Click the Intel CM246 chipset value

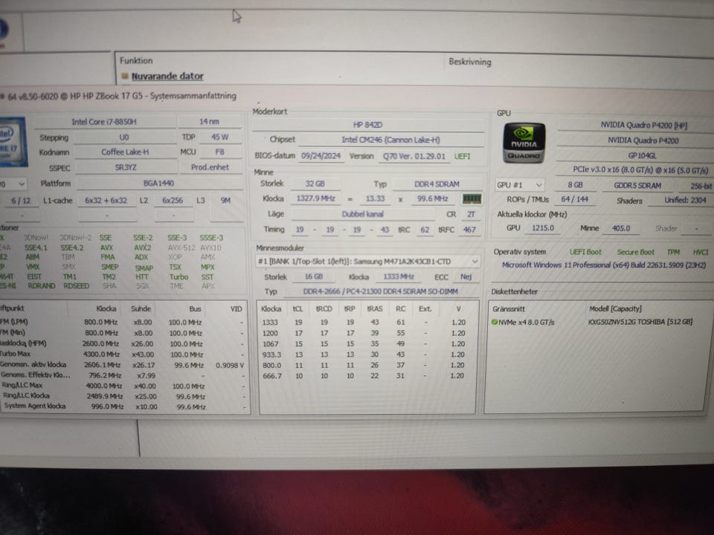[x=390, y=140]
